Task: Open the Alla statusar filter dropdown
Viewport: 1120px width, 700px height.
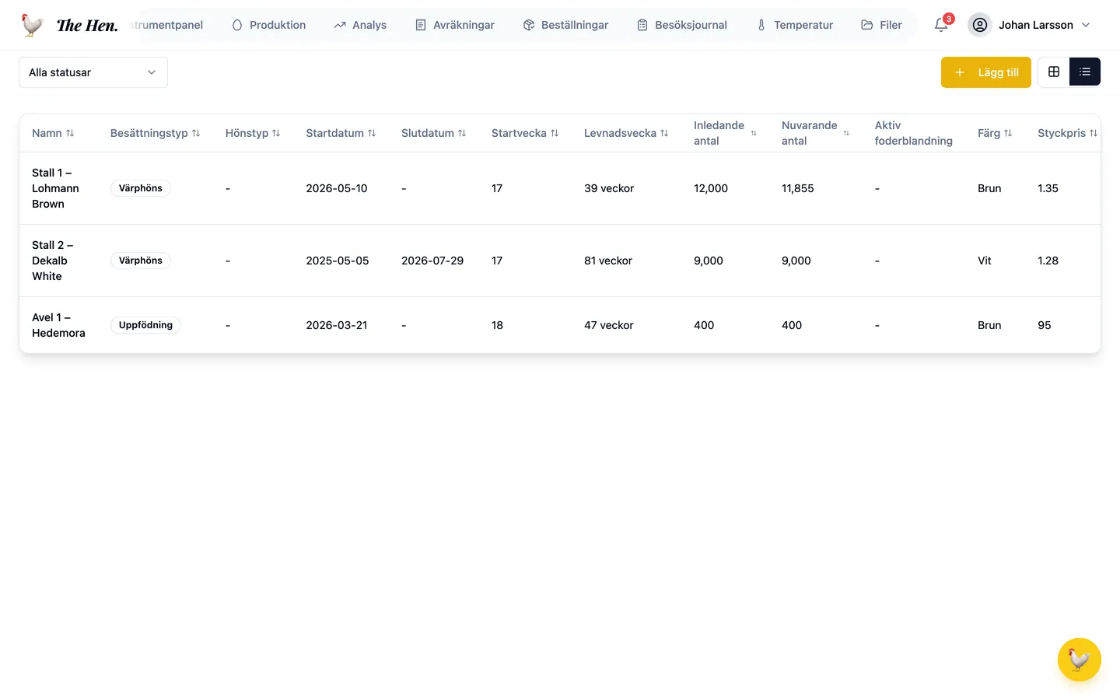Action: click(93, 72)
